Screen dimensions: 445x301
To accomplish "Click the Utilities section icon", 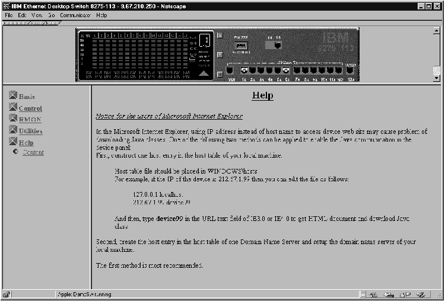I will click(14, 130).
